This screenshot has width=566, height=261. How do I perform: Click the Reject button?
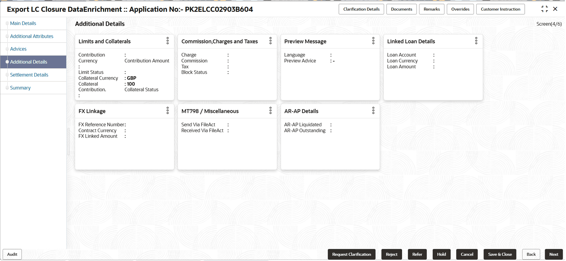click(391, 254)
